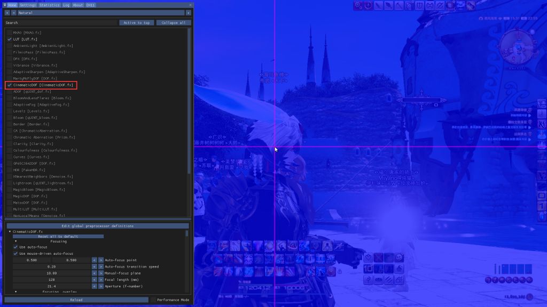
Task: Disable Use mouse-driven auto-focus
Action: 15,253
